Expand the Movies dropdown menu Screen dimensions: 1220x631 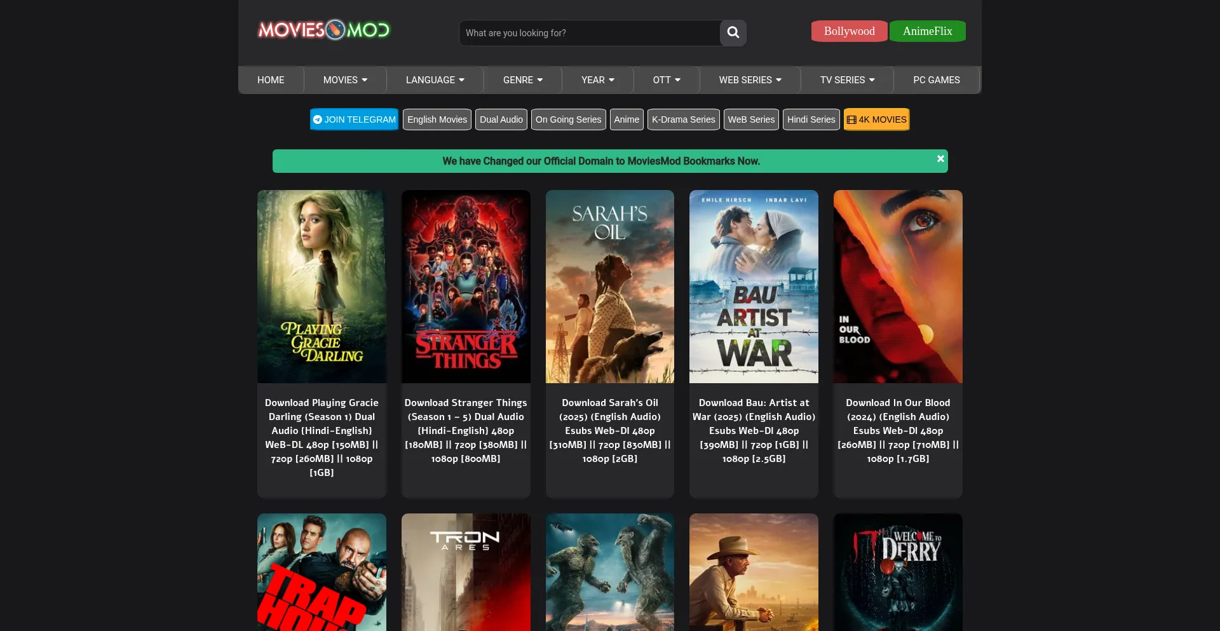pos(345,80)
